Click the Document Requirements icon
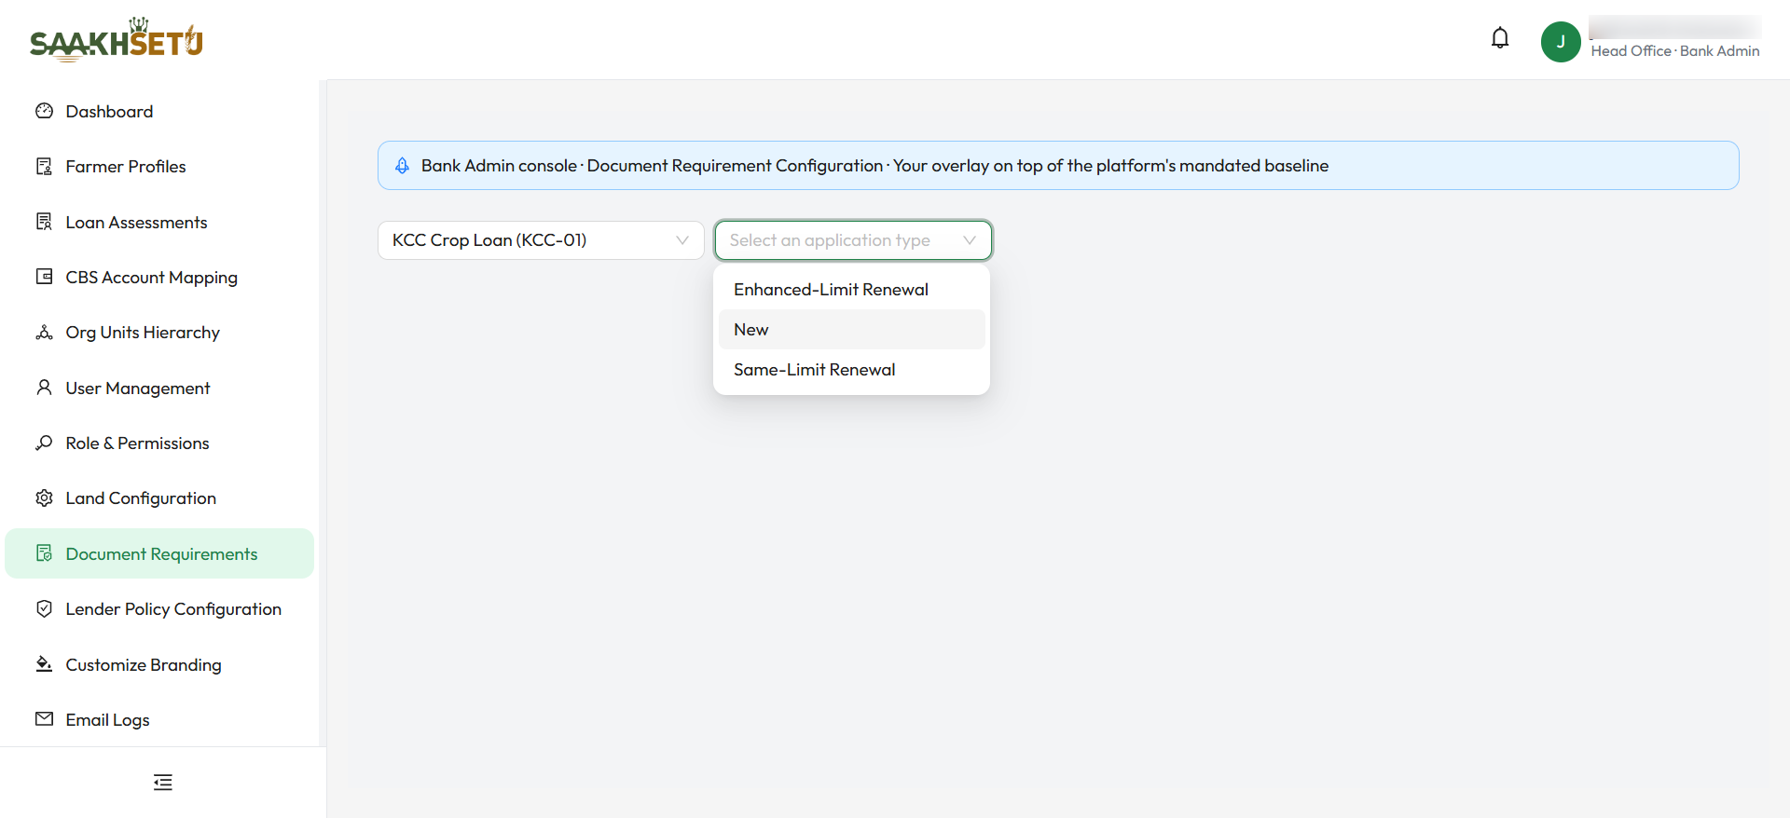Image resolution: width=1790 pixels, height=818 pixels. (44, 553)
